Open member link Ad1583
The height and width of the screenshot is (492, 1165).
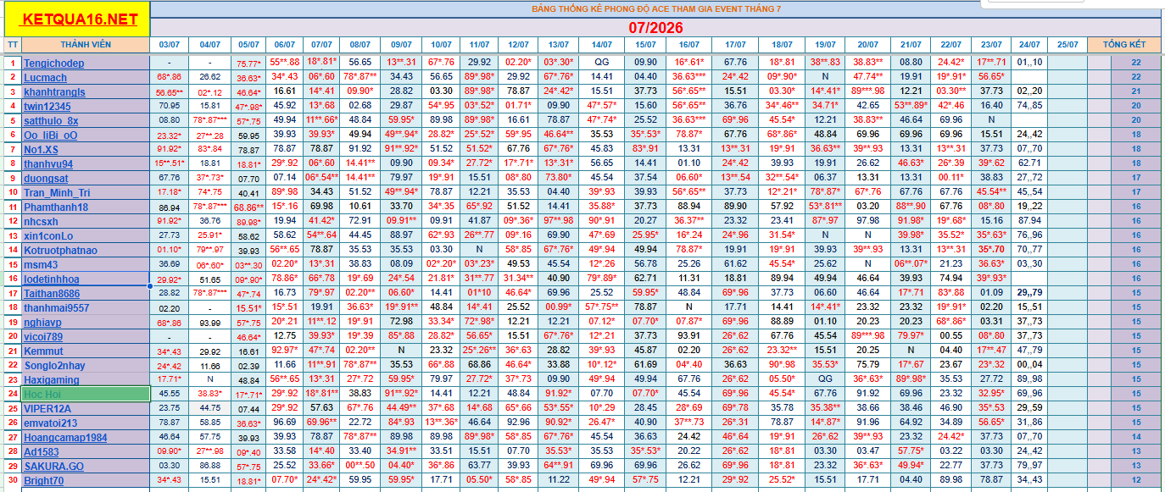point(42,451)
